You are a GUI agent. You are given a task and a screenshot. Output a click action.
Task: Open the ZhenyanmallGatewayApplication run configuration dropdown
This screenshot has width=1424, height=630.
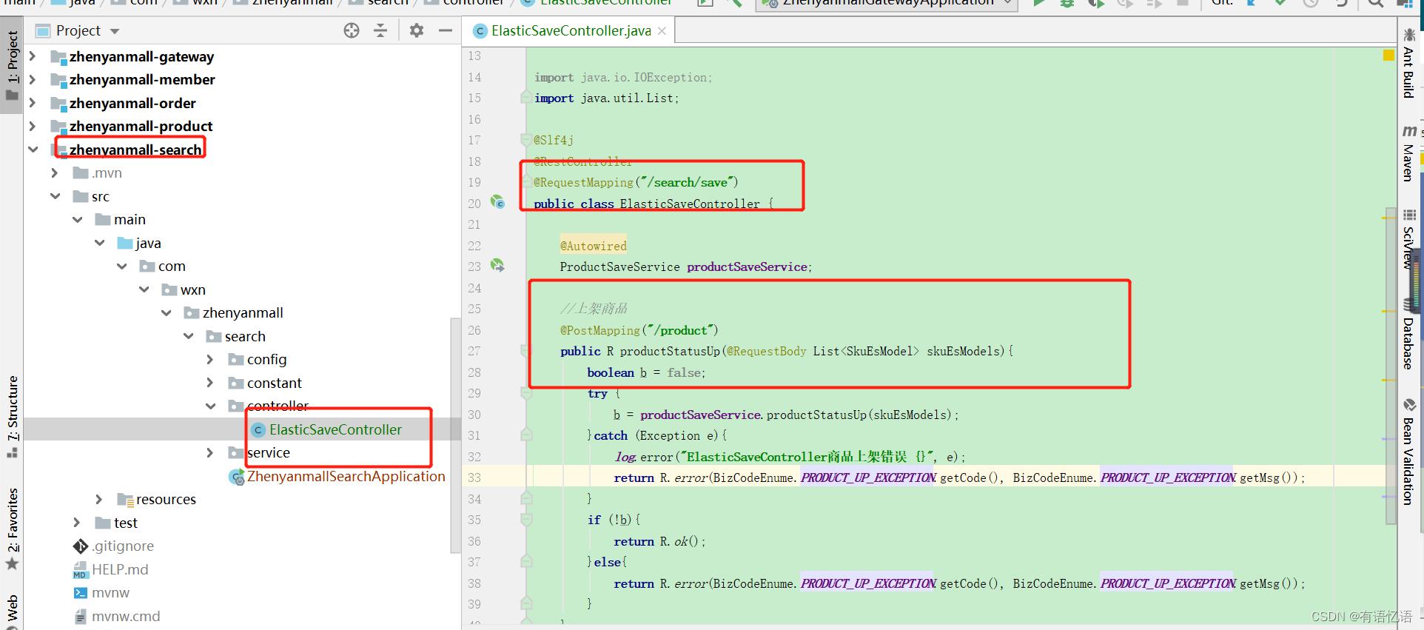[887, 3]
